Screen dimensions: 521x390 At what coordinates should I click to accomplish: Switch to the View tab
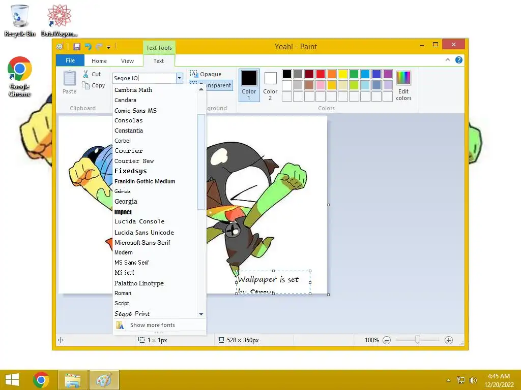tap(127, 61)
